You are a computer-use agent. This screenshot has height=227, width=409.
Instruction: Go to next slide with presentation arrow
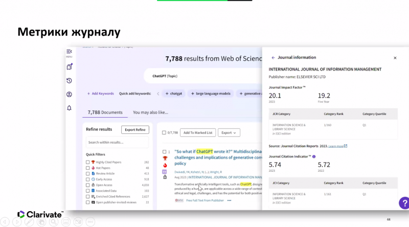(17, 222)
